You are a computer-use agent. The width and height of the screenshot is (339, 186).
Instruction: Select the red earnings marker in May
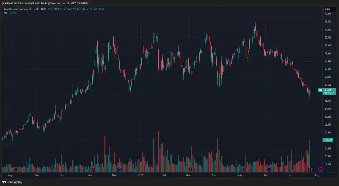(245, 169)
